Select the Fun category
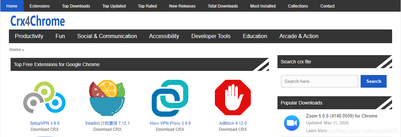Viewport: 401px width, 137px height. (60, 36)
